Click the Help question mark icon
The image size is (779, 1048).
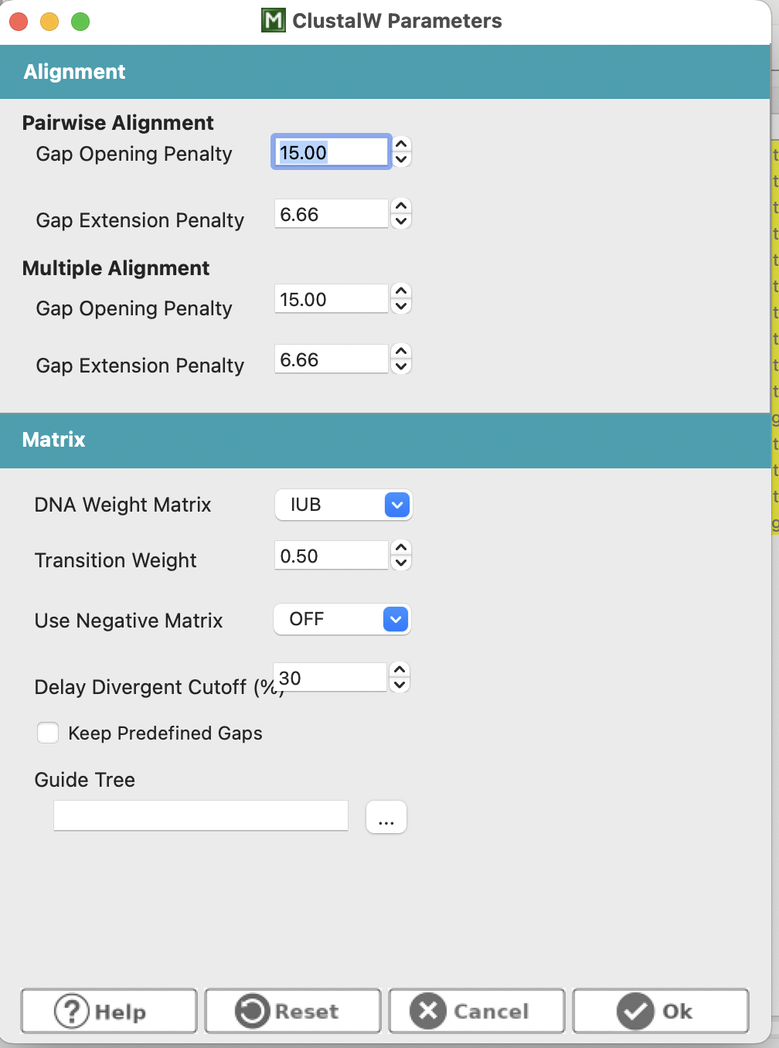71,1011
